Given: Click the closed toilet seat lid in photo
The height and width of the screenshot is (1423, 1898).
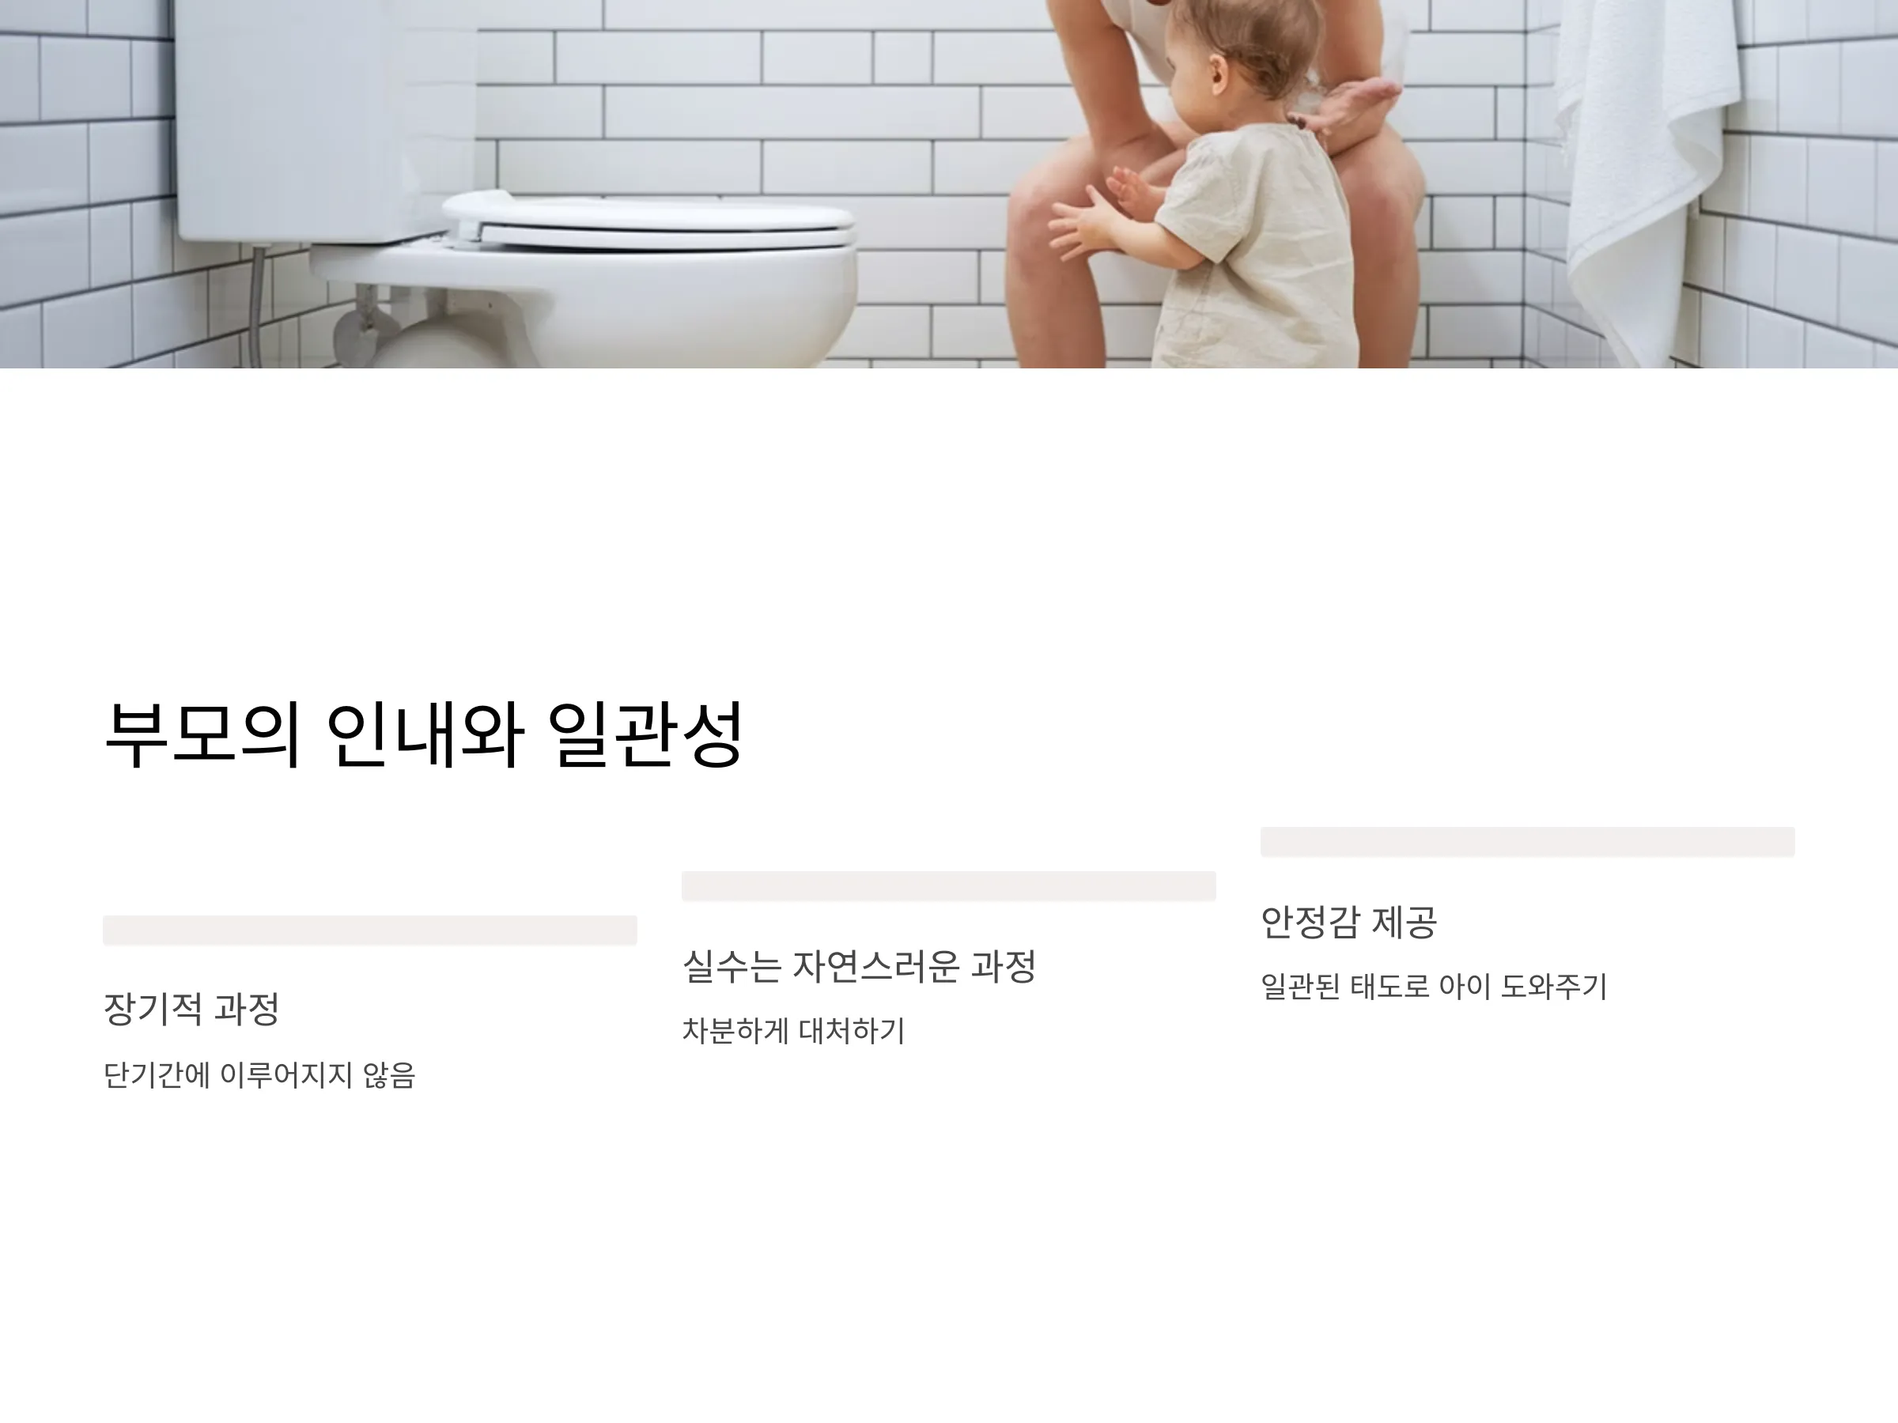Looking at the screenshot, I should pyautogui.click(x=649, y=219).
